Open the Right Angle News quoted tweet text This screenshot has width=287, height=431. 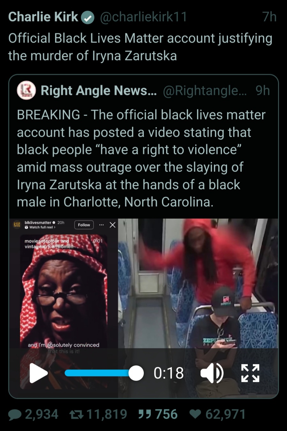click(x=141, y=158)
